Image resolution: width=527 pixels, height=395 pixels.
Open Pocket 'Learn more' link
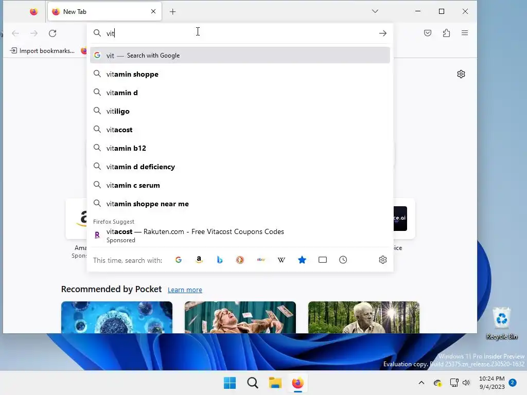click(185, 290)
